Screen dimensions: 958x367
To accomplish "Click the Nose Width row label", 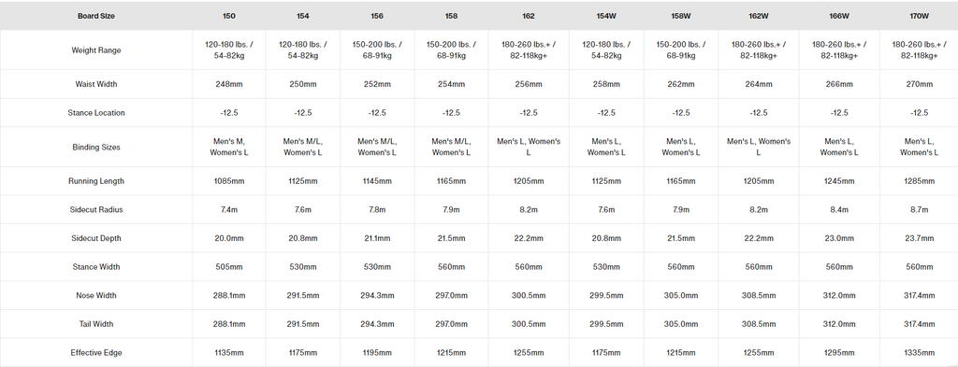I will [96, 296].
